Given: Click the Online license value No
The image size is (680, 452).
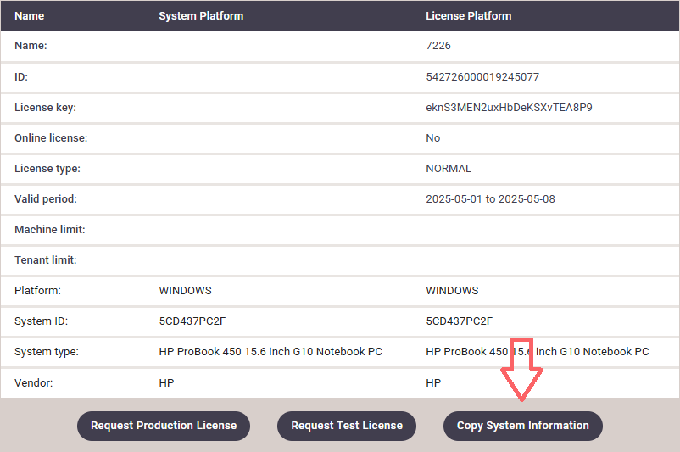Looking at the screenshot, I should pyautogui.click(x=432, y=138).
